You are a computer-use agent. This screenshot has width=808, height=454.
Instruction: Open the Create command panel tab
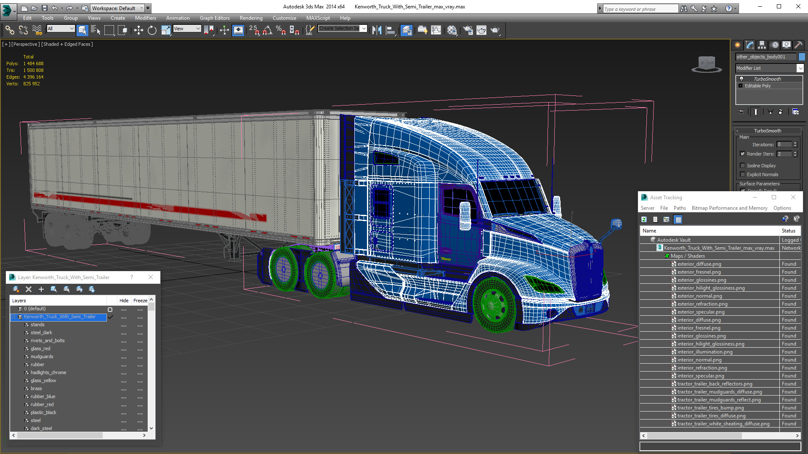(x=737, y=45)
